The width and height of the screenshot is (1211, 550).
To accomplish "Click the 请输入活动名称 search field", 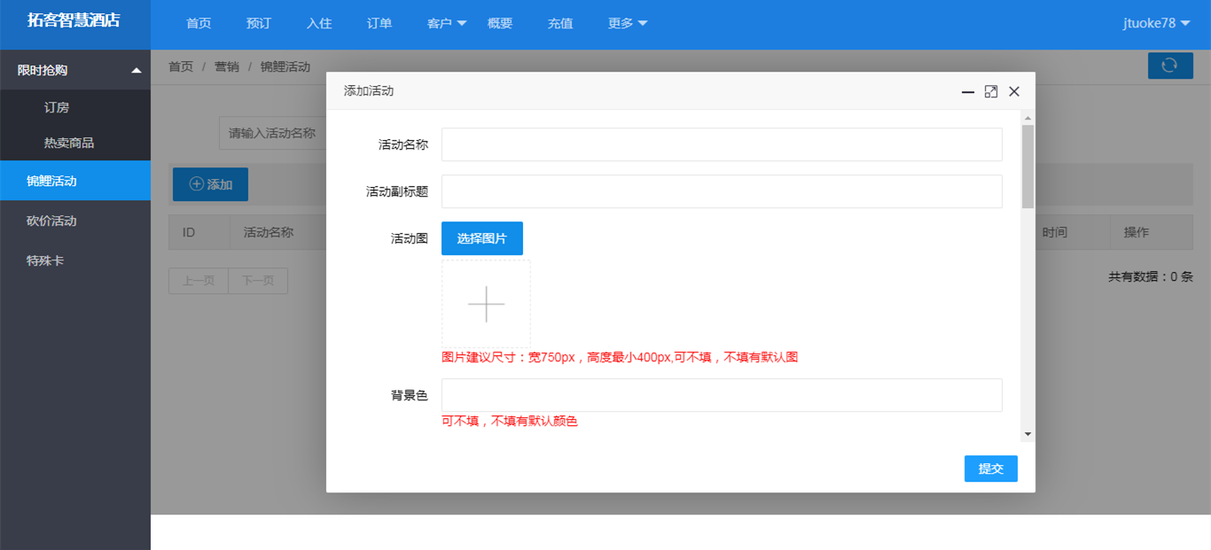I will coord(272,133).
